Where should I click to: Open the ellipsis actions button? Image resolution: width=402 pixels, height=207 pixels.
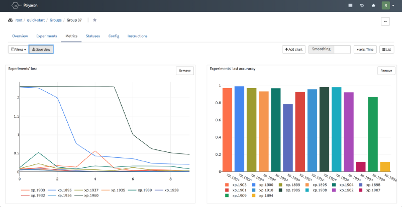385,21
